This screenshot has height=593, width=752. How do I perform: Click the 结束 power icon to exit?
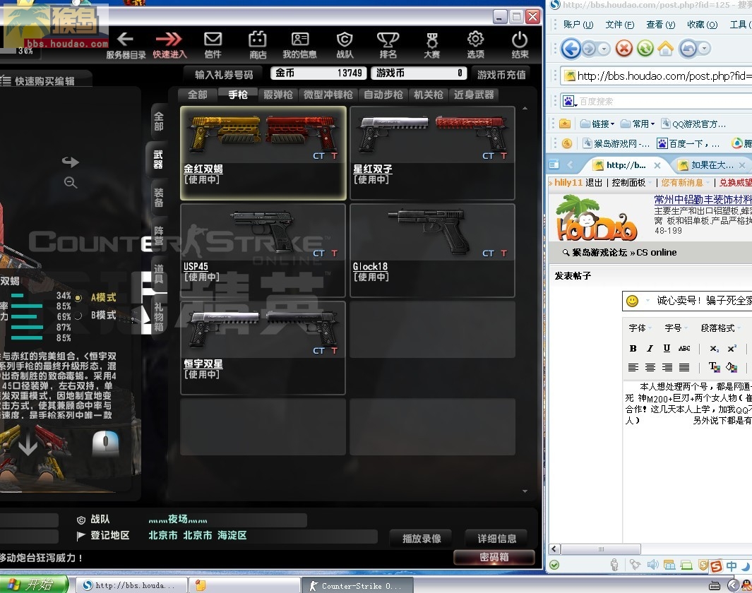pyautogui.click(x=520, y=45)
